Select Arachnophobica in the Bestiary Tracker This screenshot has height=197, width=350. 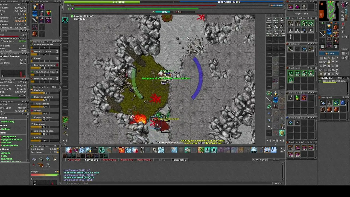tap(44, 132)
